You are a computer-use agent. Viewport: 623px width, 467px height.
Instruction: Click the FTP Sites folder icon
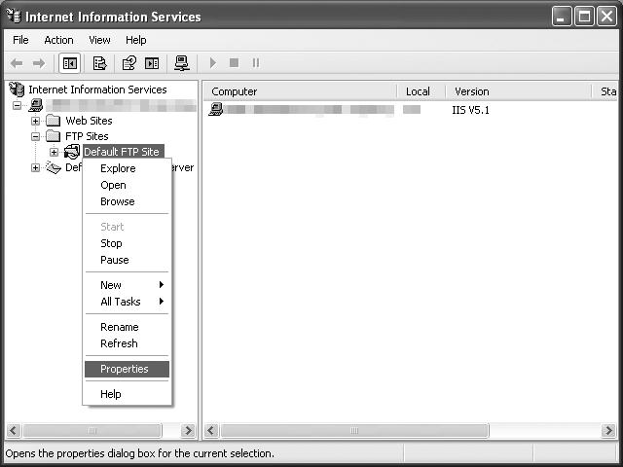click(x=53, y=136)
